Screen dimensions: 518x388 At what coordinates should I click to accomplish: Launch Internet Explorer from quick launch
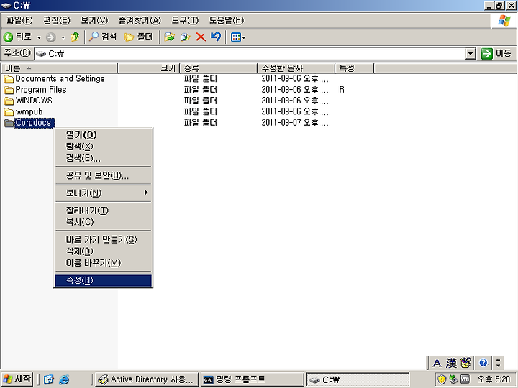pyautogui.click(x=64, y=379)
